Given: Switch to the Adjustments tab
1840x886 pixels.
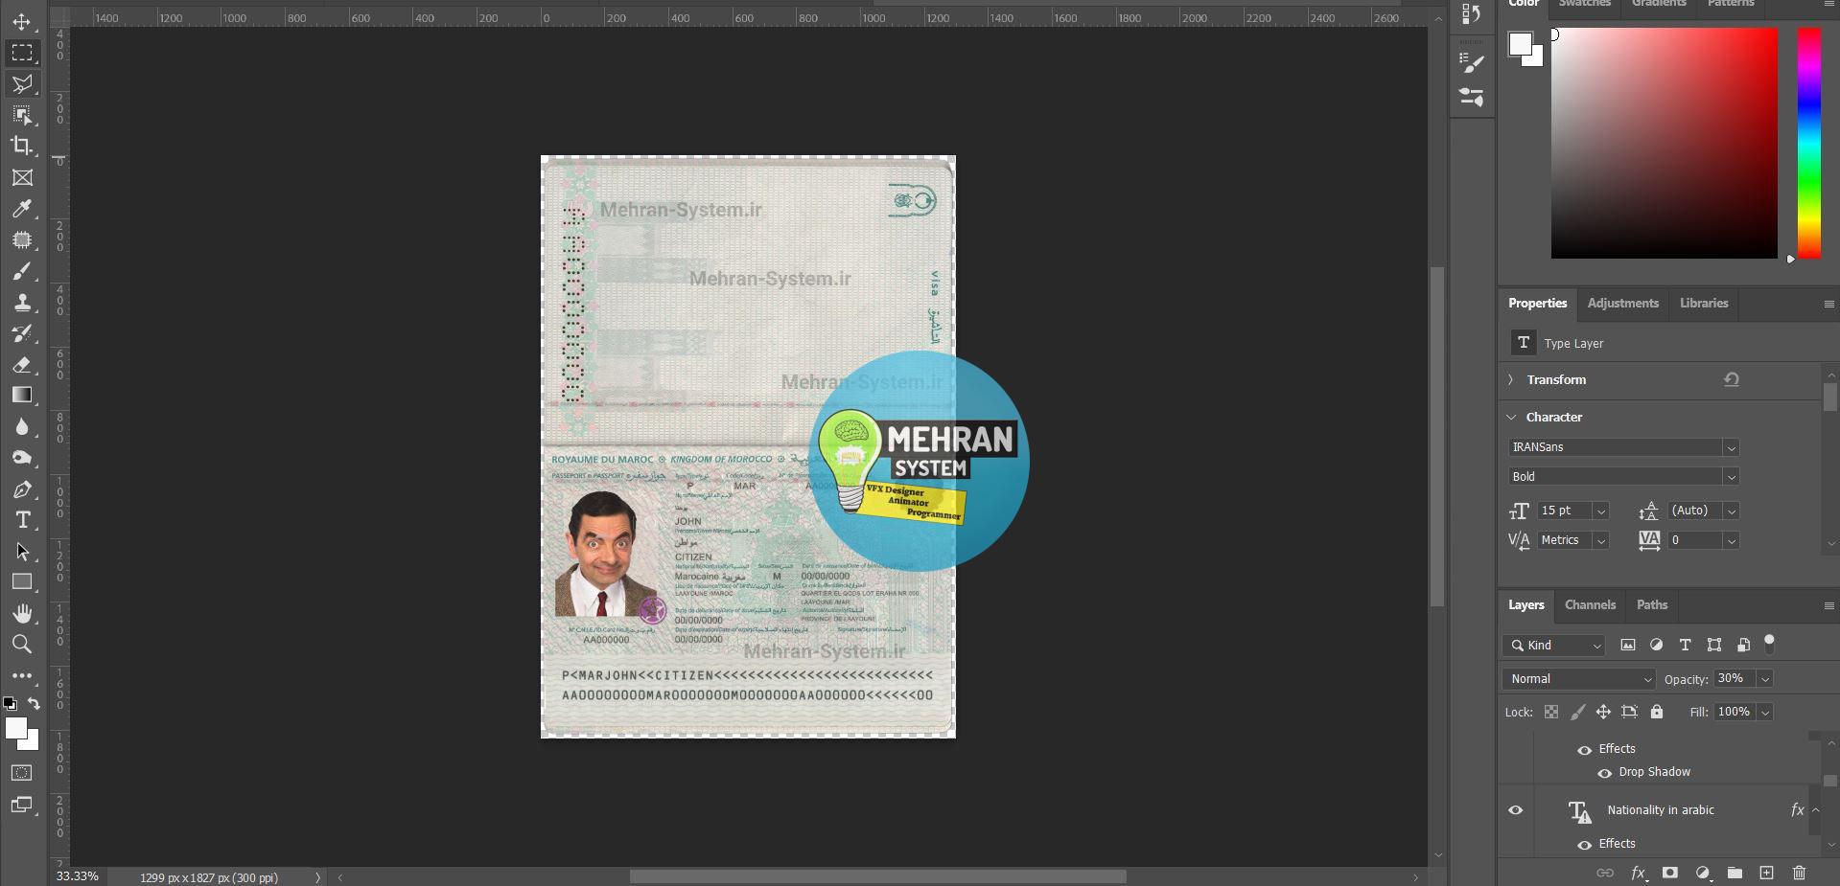Looking at the screenshot, I should pos(1622,304).
